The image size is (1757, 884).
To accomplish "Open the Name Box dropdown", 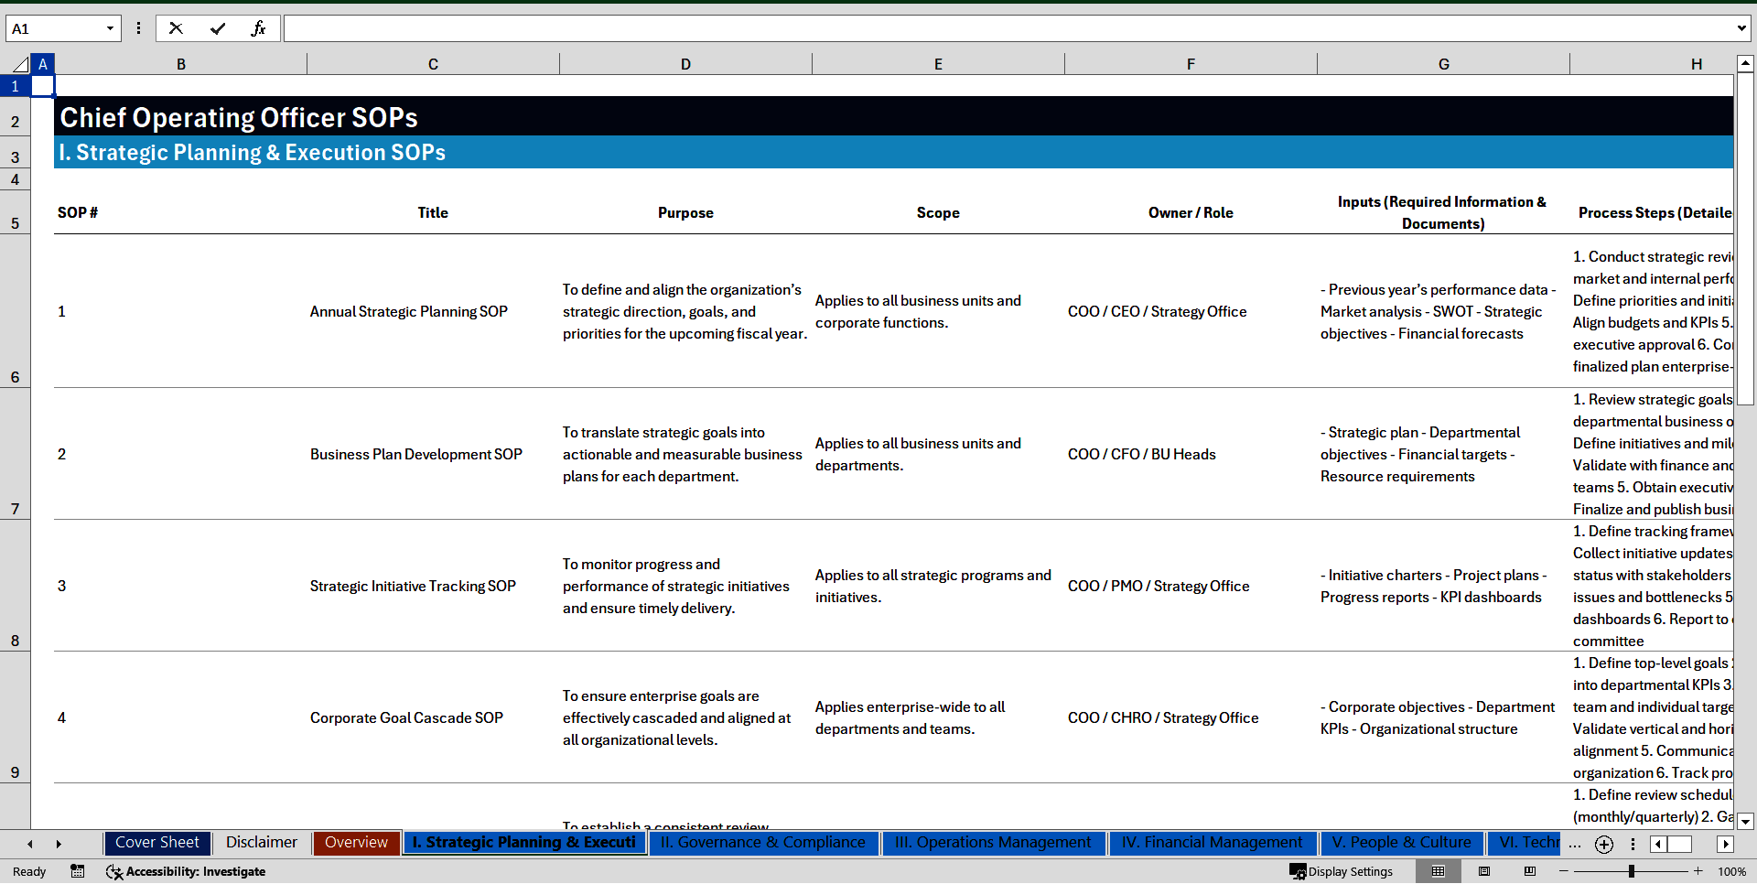I will (110, 28).
